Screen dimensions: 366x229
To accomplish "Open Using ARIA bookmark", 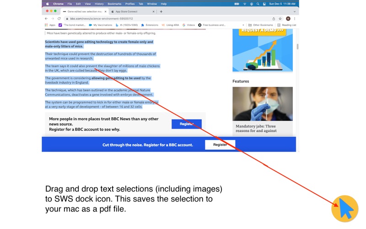I will click(170, 25).
